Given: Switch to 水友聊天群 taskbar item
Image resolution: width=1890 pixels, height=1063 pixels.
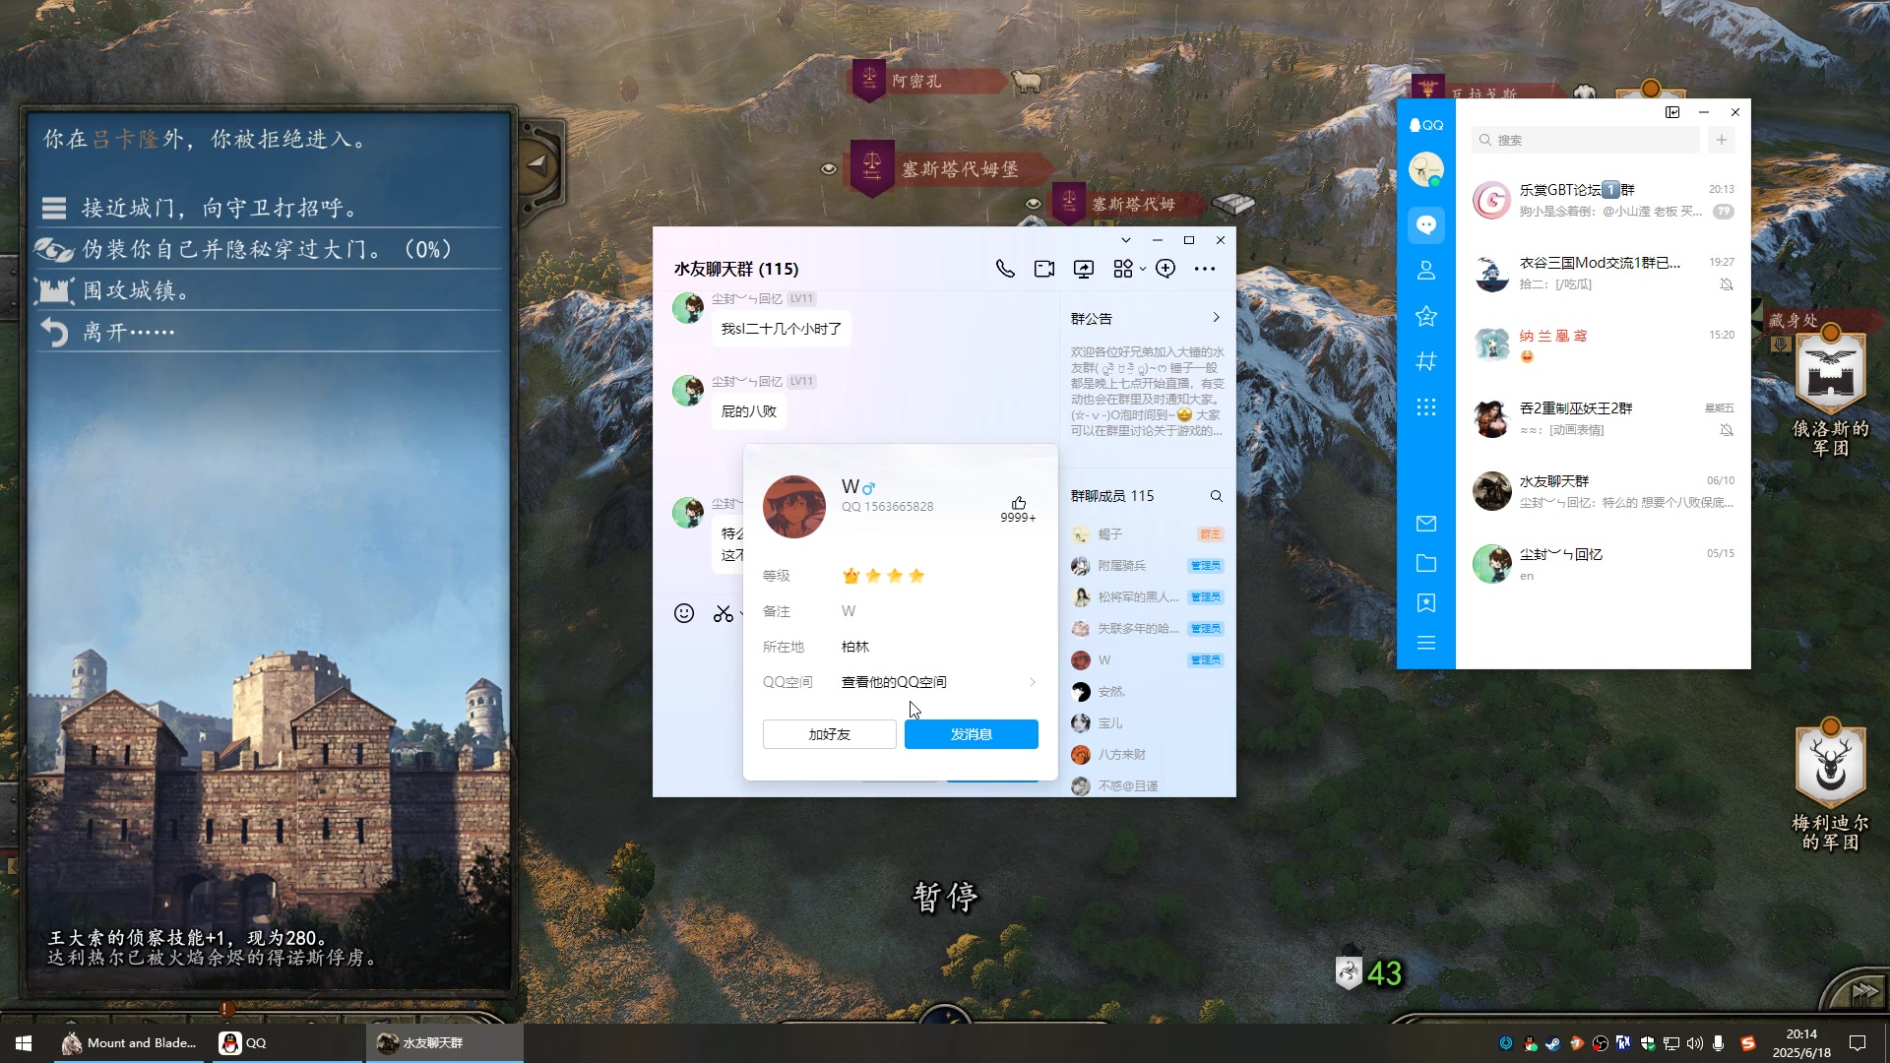Looking at the screenshot, I should [445, 1043].
